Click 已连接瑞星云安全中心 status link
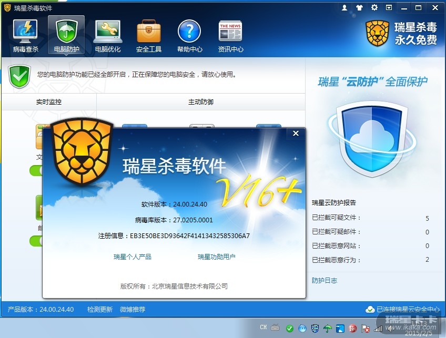The image size is (446, 338). (408, 309)
